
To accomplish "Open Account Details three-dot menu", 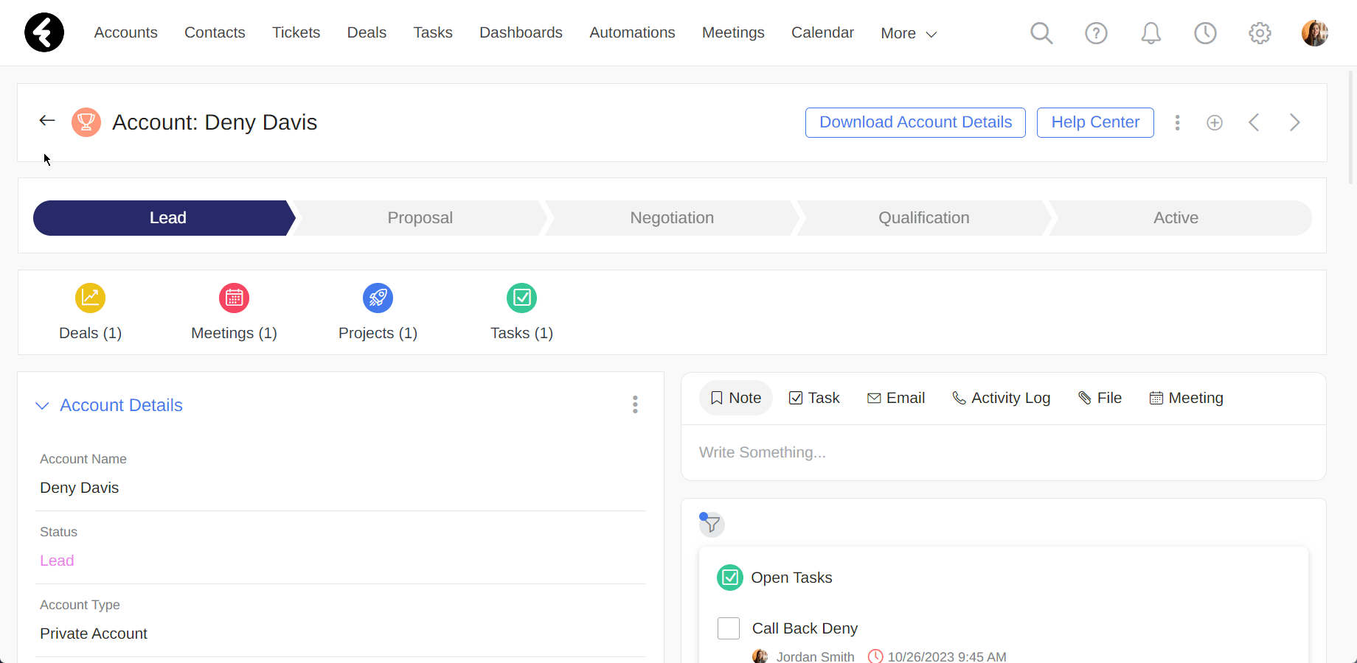I will [635, 404].
